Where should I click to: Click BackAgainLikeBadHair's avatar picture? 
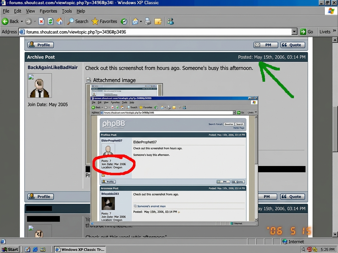[40, 86]
